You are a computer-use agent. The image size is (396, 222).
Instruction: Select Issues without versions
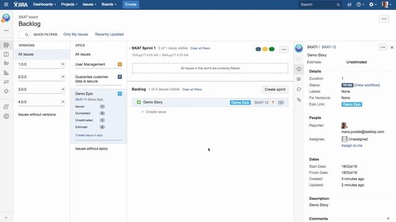click(37, 115)
